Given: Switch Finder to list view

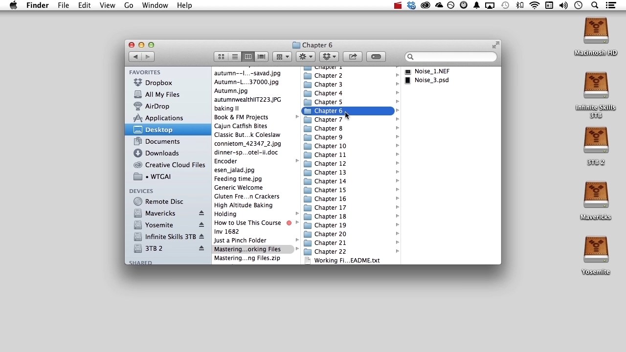Looking at the screenshot, I should [235, 57].
